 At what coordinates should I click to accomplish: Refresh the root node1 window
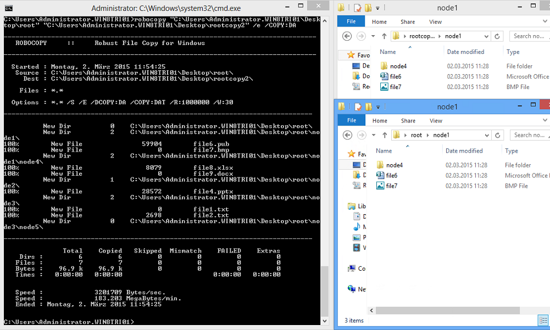(x=497, y=135)
